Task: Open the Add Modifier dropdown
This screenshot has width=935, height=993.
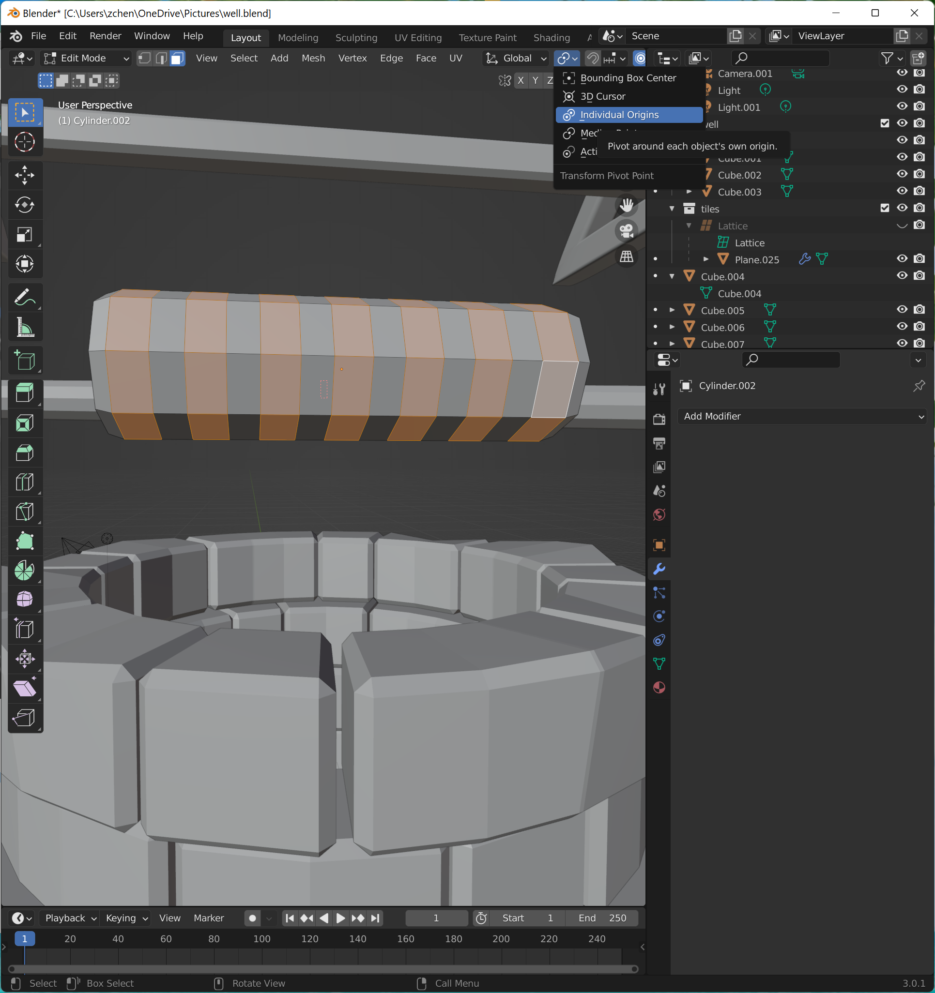Action: (x=803, y=416)
